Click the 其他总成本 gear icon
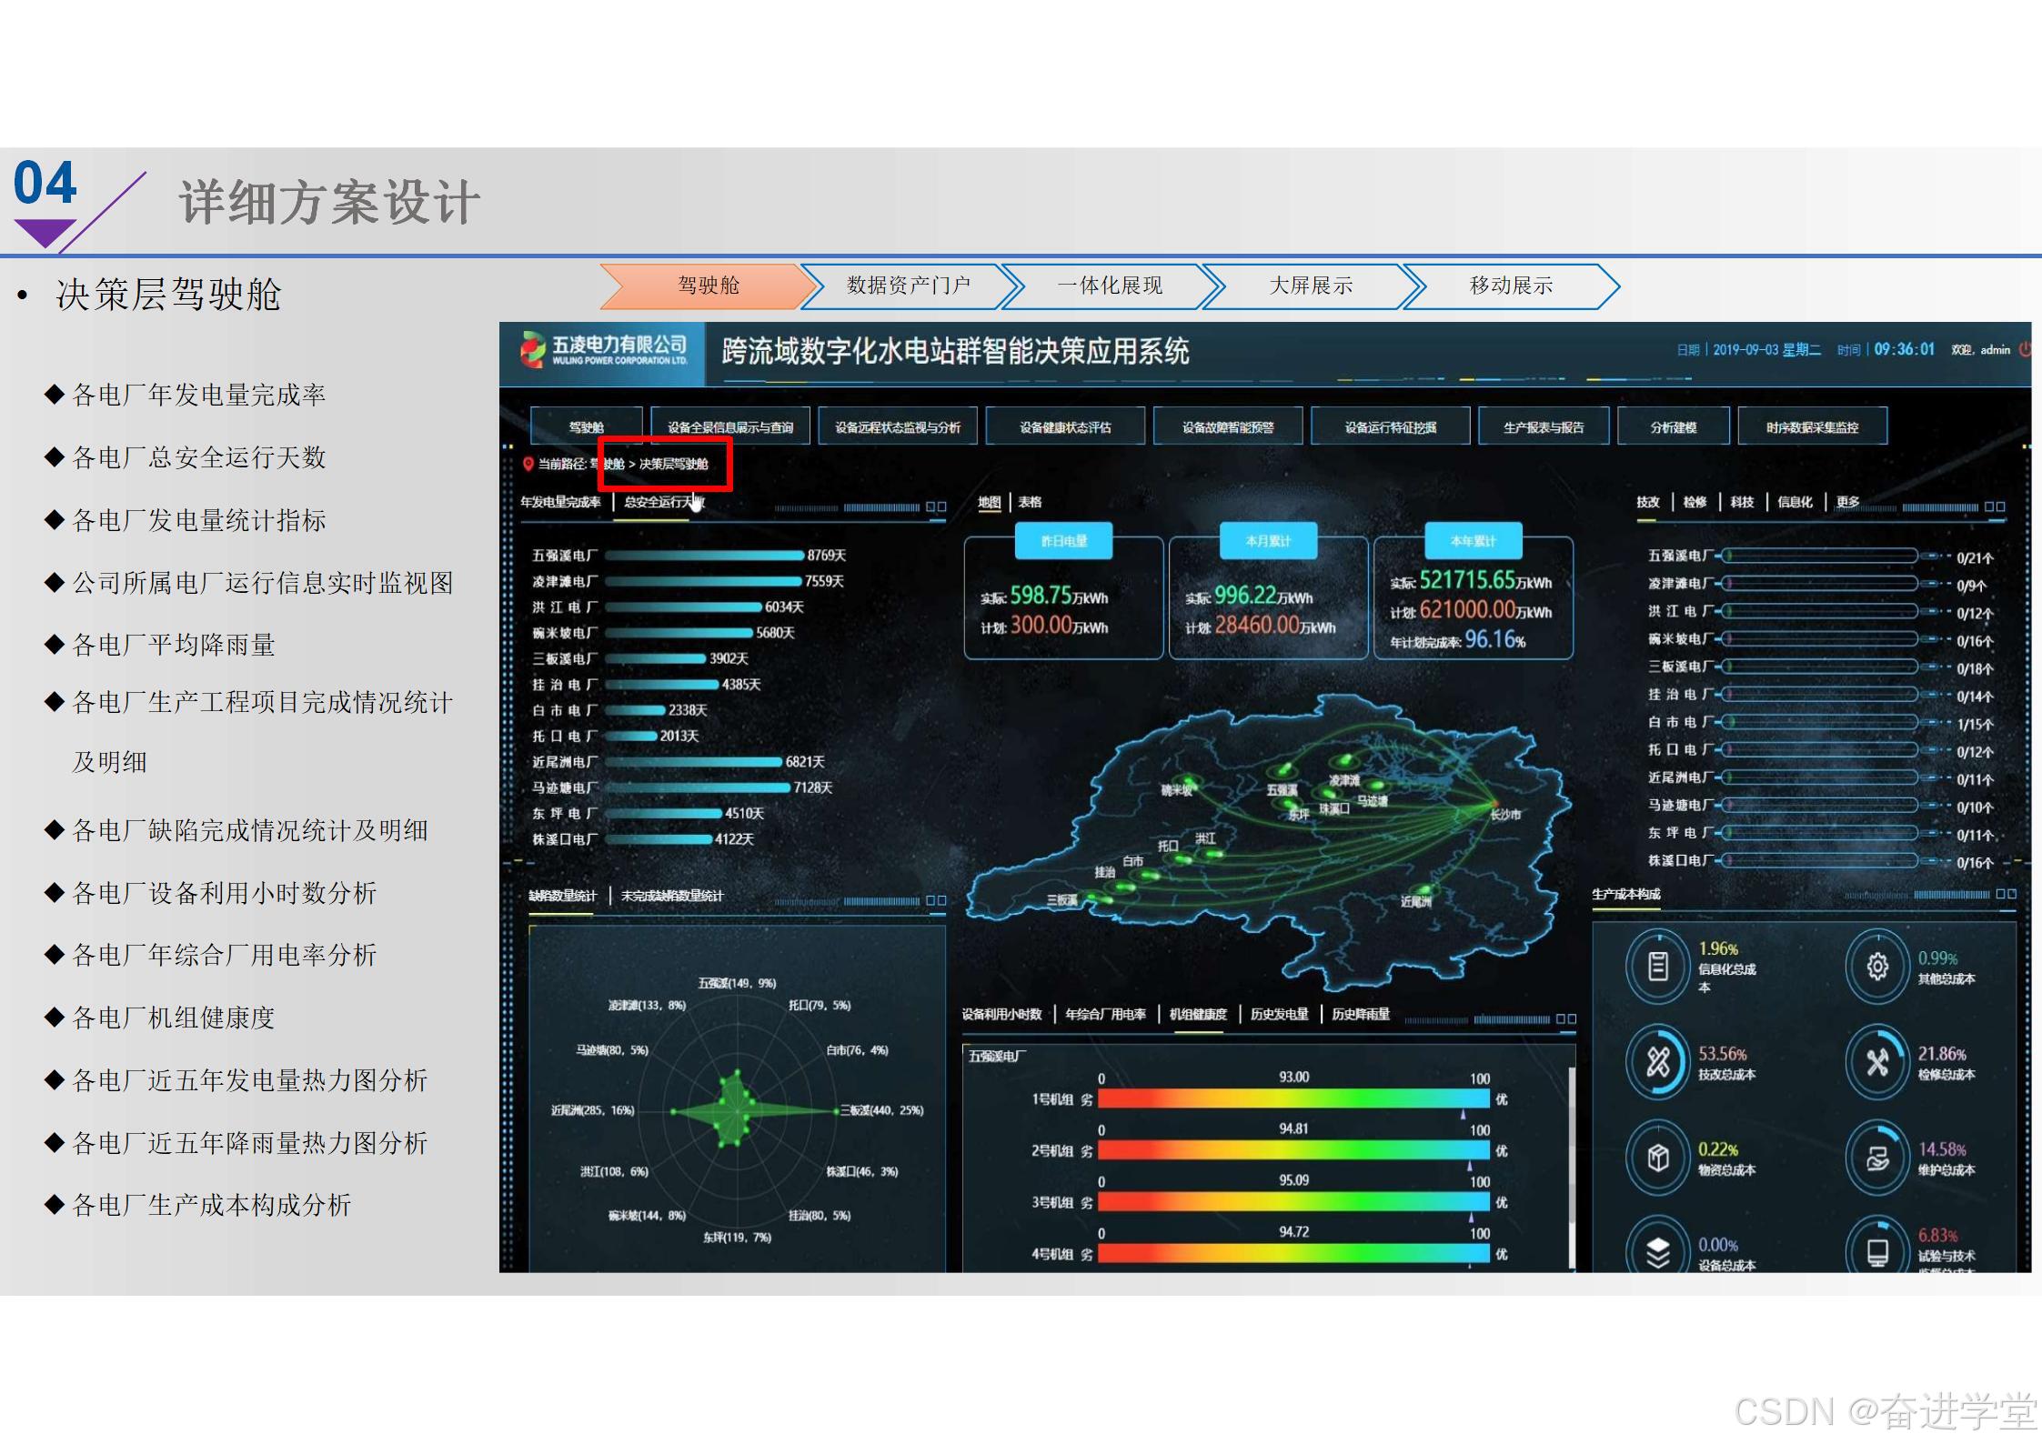 click(x=1876, y=966)
